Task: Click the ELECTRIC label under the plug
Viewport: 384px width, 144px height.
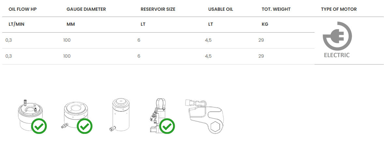Action: point(337,55)
